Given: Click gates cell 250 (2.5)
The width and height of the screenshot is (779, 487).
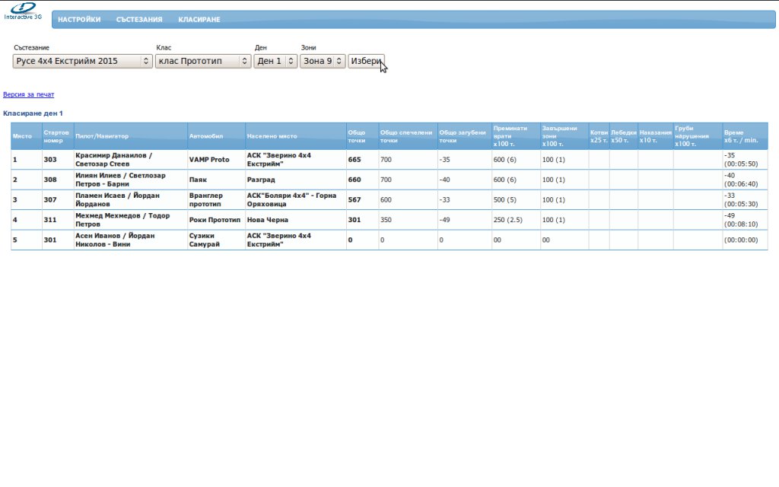Looking at the screenshot, I should coord(516,220).
